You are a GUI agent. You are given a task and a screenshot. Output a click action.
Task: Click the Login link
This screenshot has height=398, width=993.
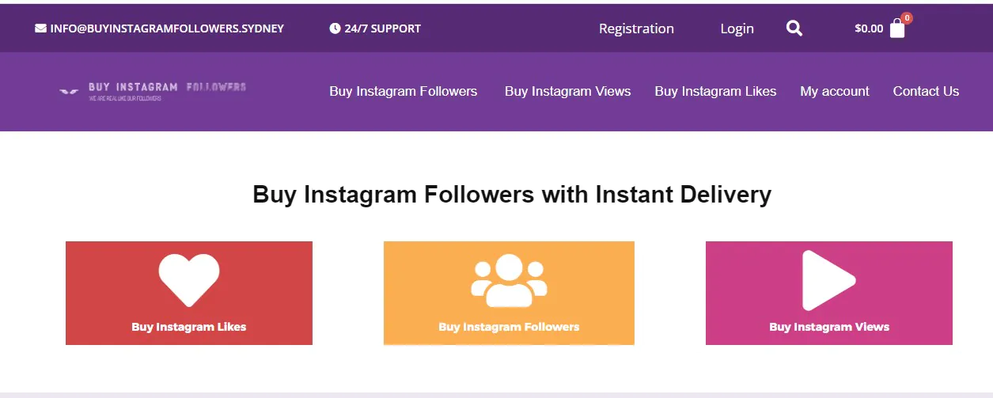click(737, 28)
